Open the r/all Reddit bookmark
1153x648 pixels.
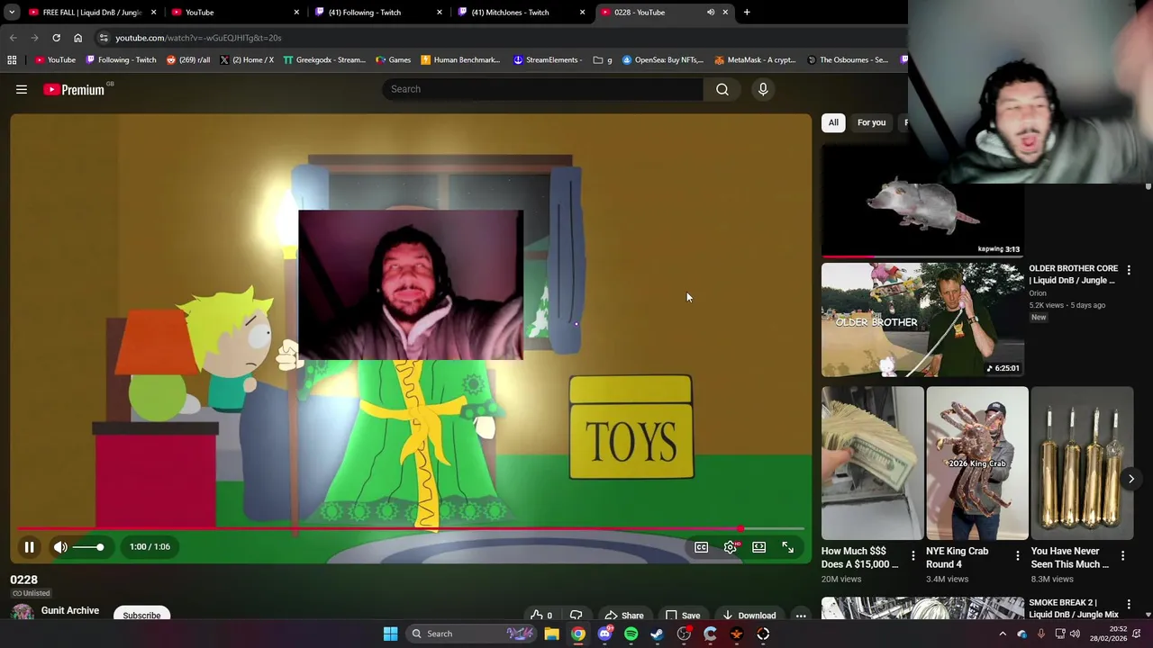(188, 60)
